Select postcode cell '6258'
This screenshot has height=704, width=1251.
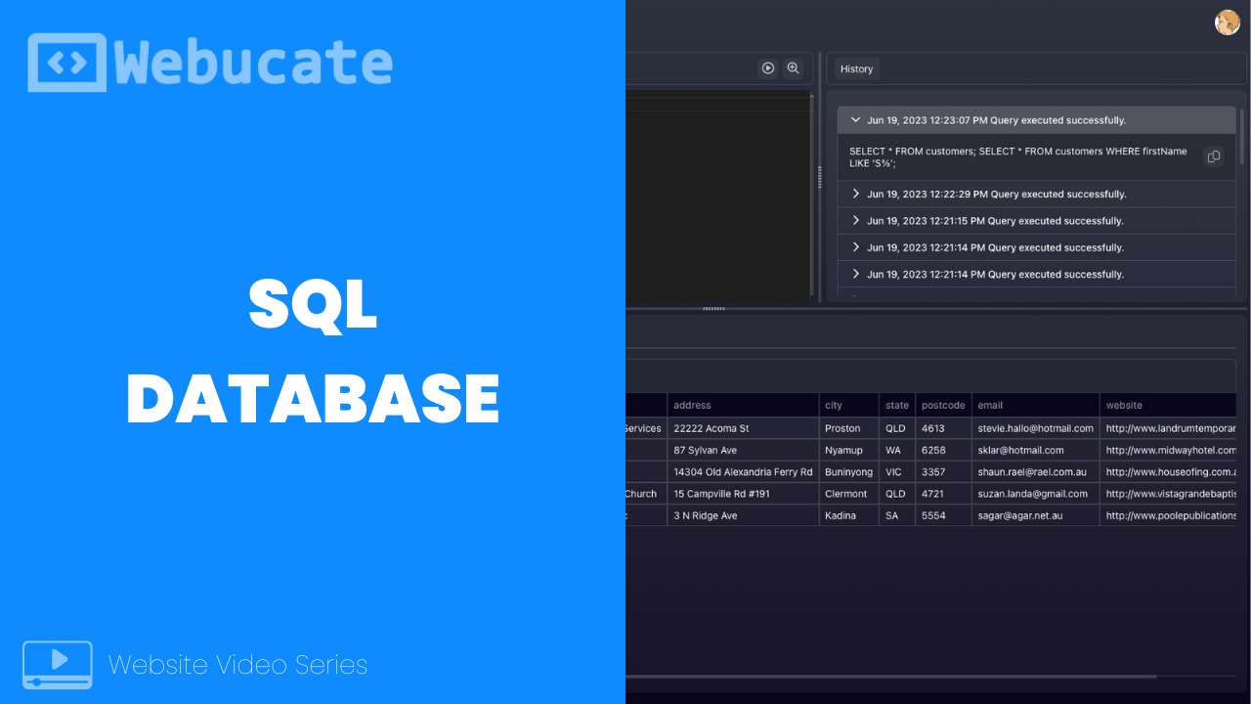pyautogui.click(x=943, y=450)
